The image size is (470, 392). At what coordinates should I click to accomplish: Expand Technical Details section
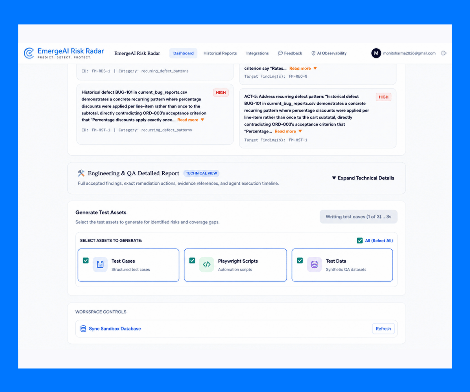click(363, 178)
